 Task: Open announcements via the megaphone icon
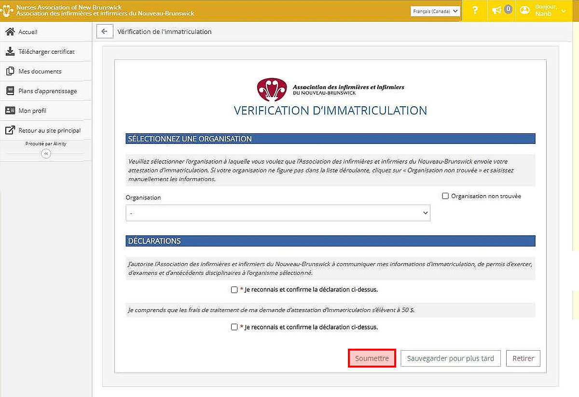pyautogui.click(x=497, y=11)
